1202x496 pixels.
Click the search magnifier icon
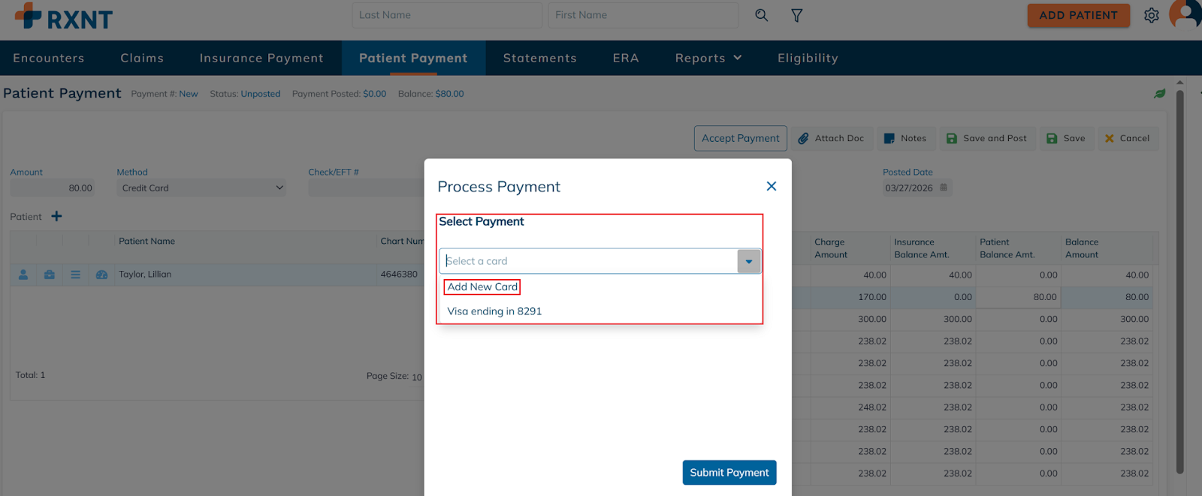[x=761, y=15]
